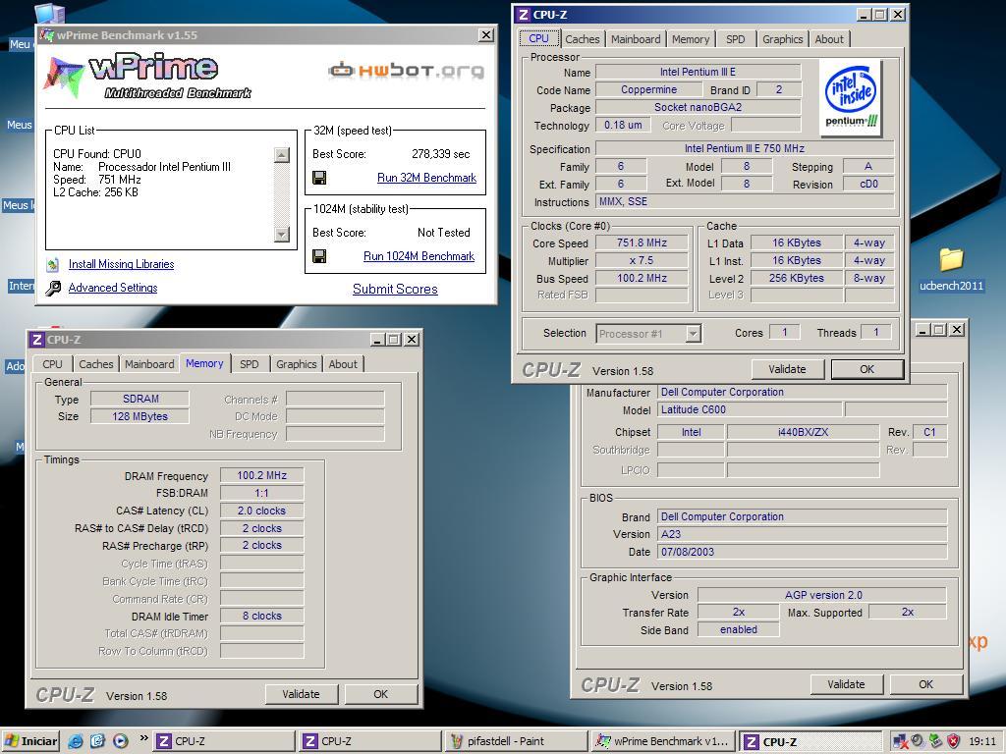
Task: Click the scroll-up arrow in the CPU List
Action: [x=282, y=154]
